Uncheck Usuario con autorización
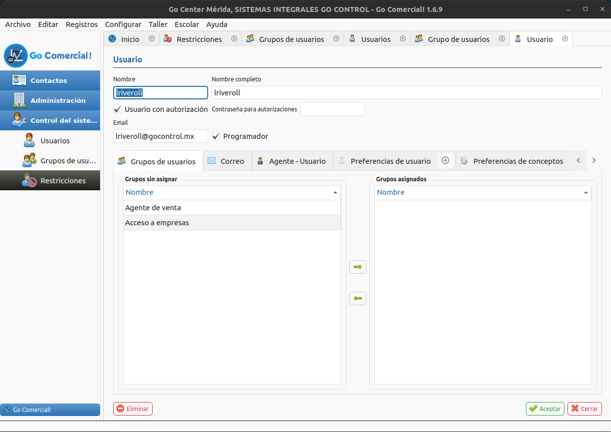Viewport: 611px width, 432px height. [117, 109]
